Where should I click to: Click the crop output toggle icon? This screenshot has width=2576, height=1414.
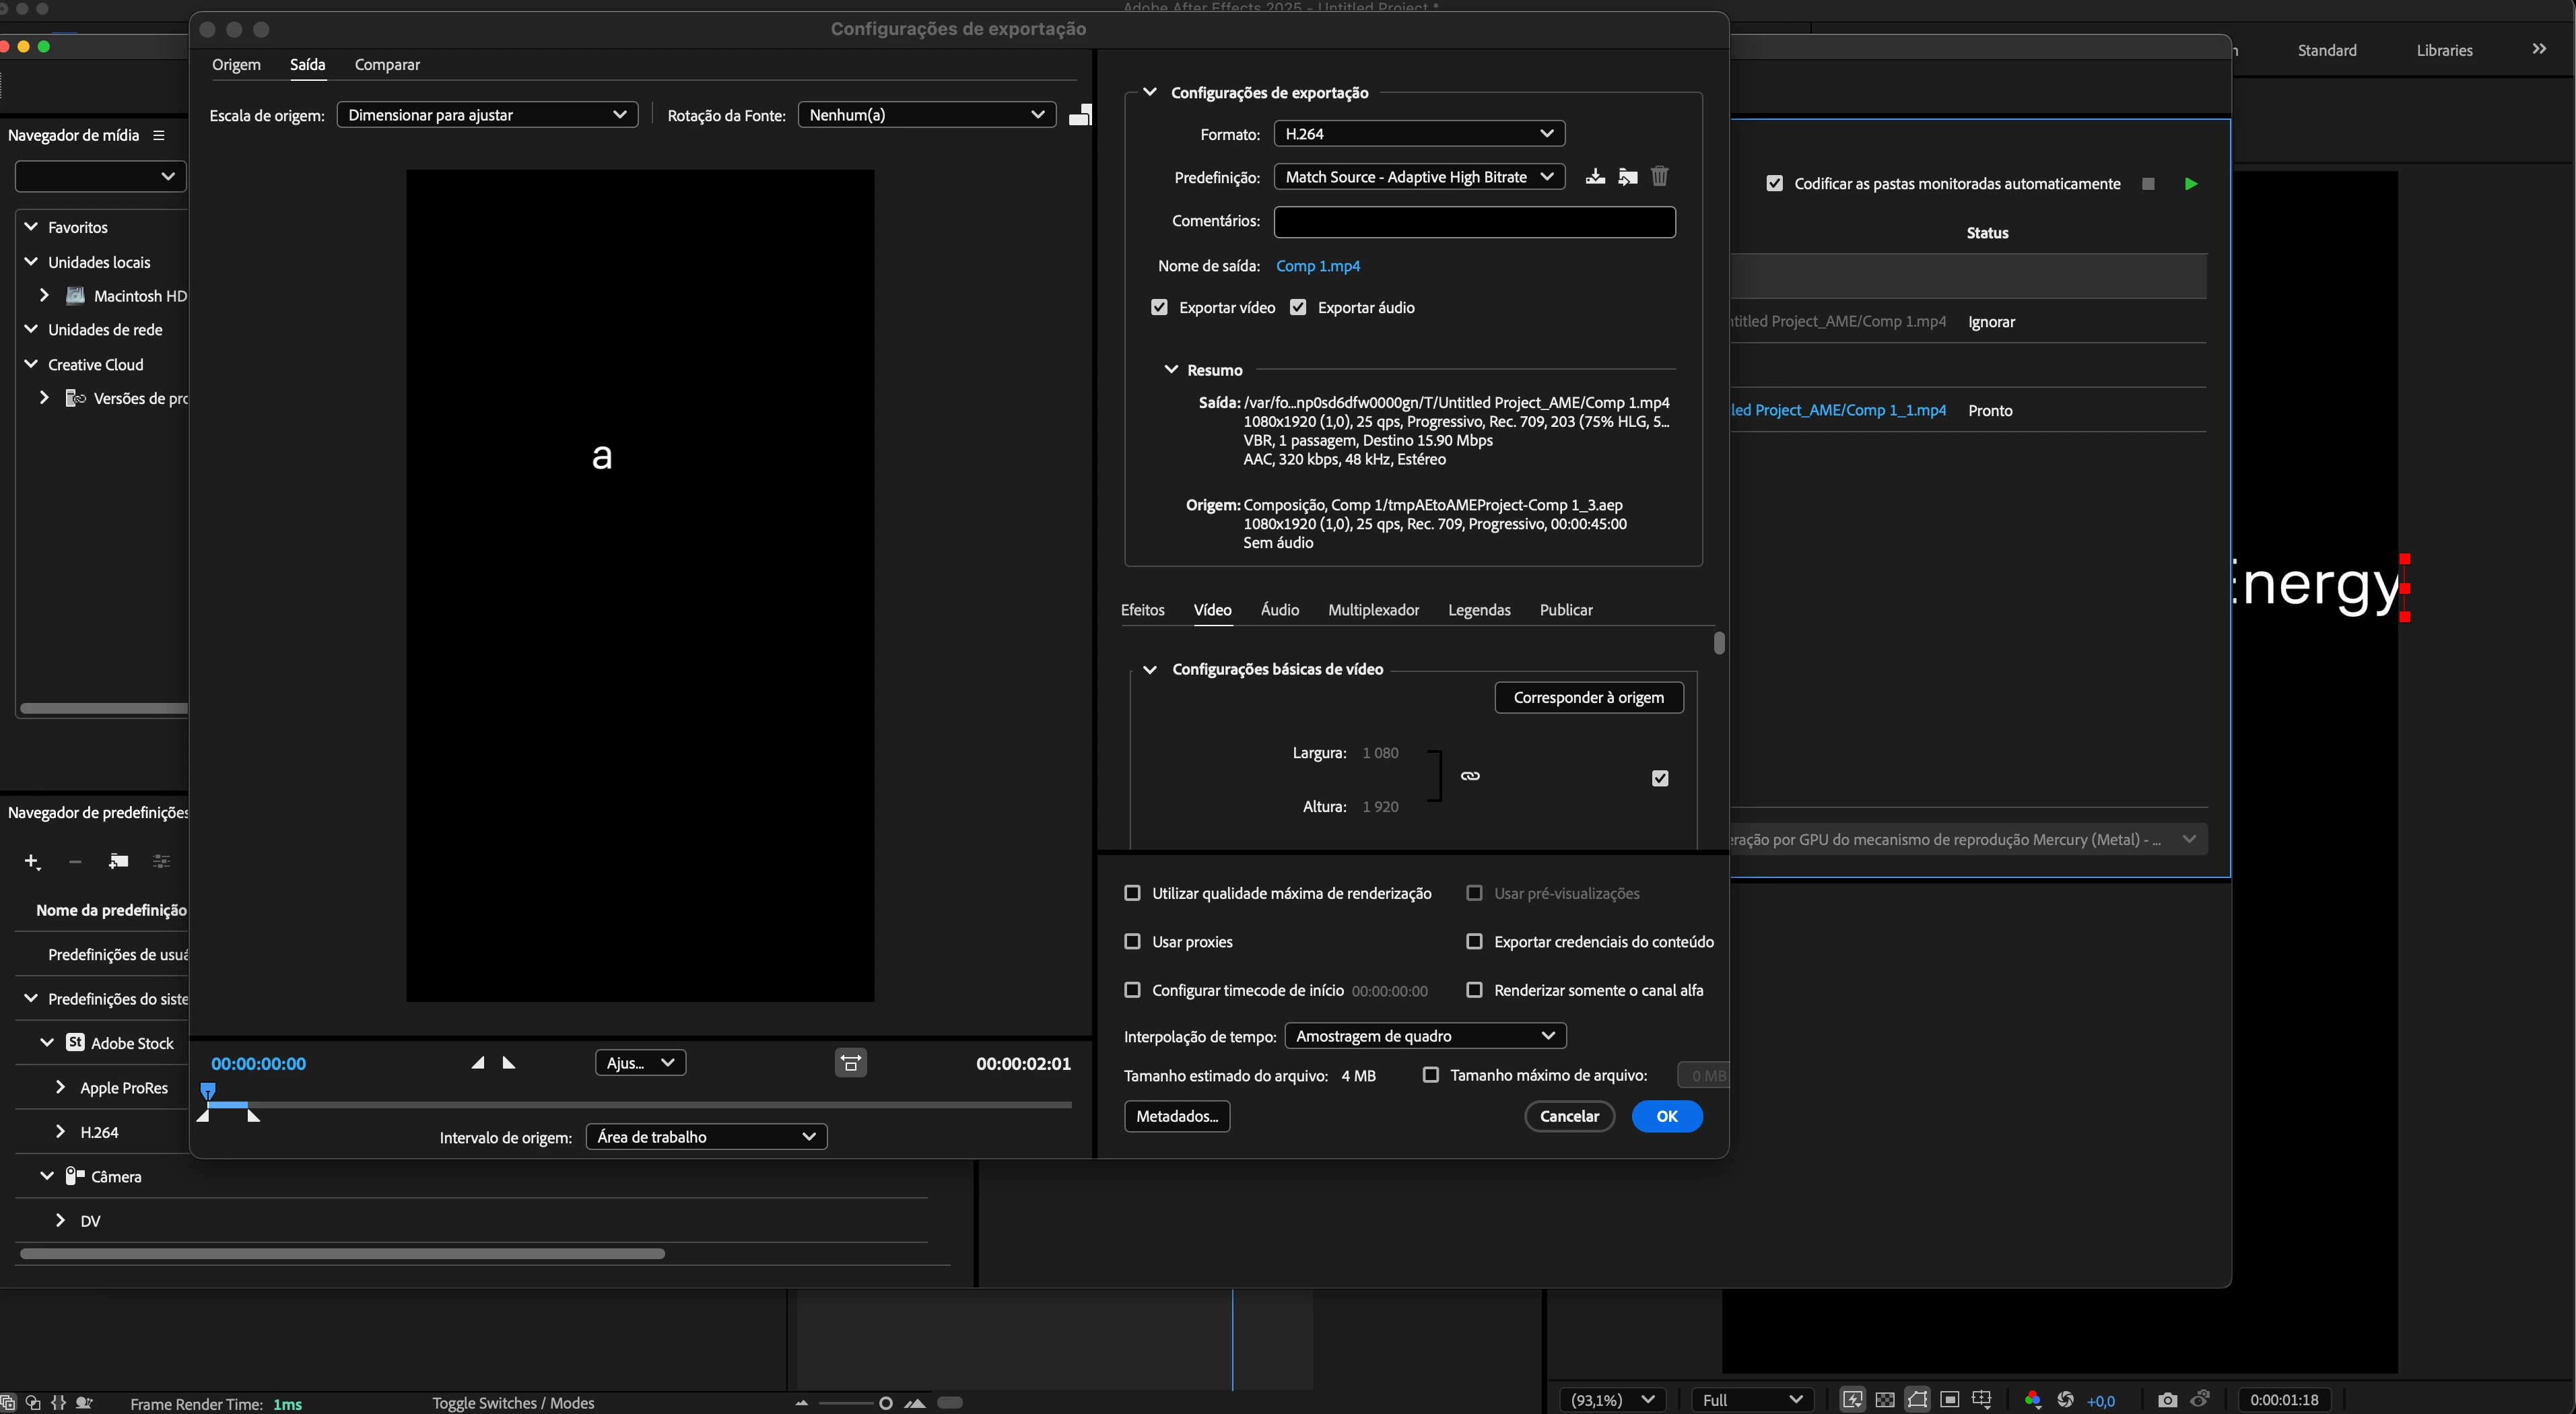[1080, 115]
